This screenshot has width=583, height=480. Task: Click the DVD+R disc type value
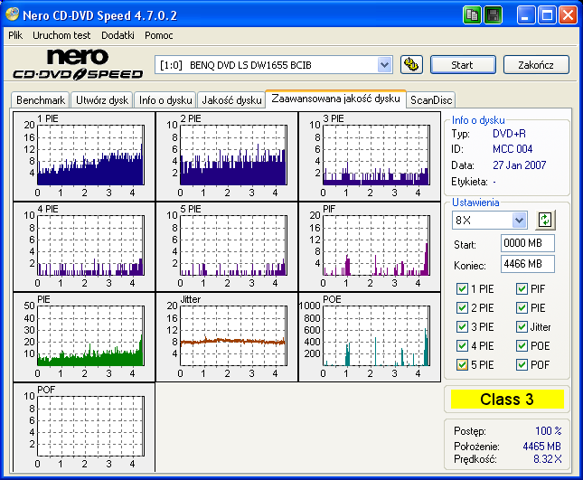pyautogui.click(x=509, y=134)
